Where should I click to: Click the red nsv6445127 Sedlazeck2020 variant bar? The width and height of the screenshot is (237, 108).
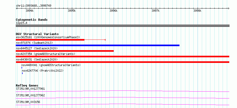pos(65,51)
